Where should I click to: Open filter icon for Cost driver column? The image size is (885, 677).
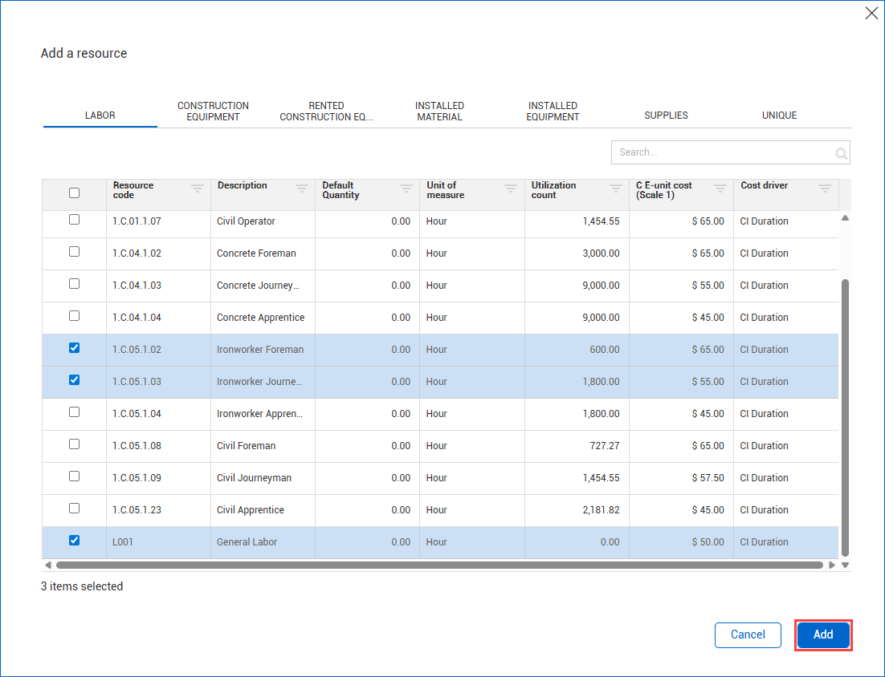click(x=825, y=189)
